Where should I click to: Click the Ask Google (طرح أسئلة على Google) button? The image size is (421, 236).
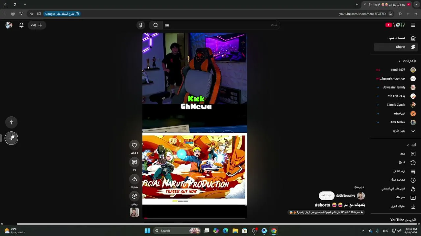pyautogui.click(x=62, y=14)
